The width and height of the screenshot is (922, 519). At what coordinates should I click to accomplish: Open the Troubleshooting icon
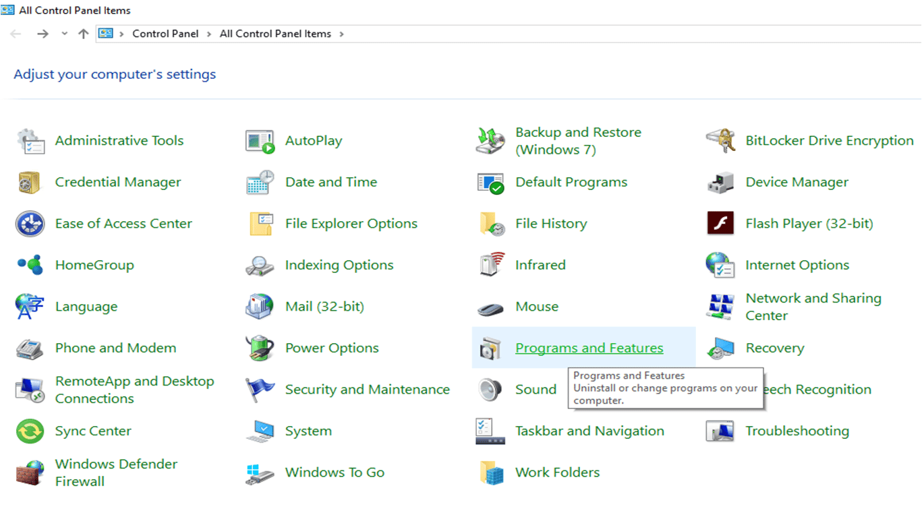pos(720,431)
